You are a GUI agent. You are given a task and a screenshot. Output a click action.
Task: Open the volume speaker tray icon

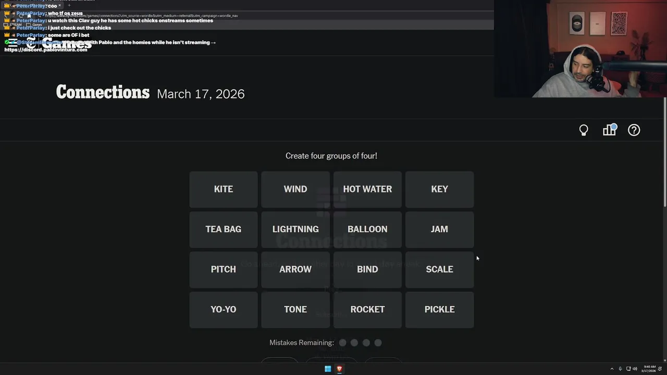click(x=635, y=369)
